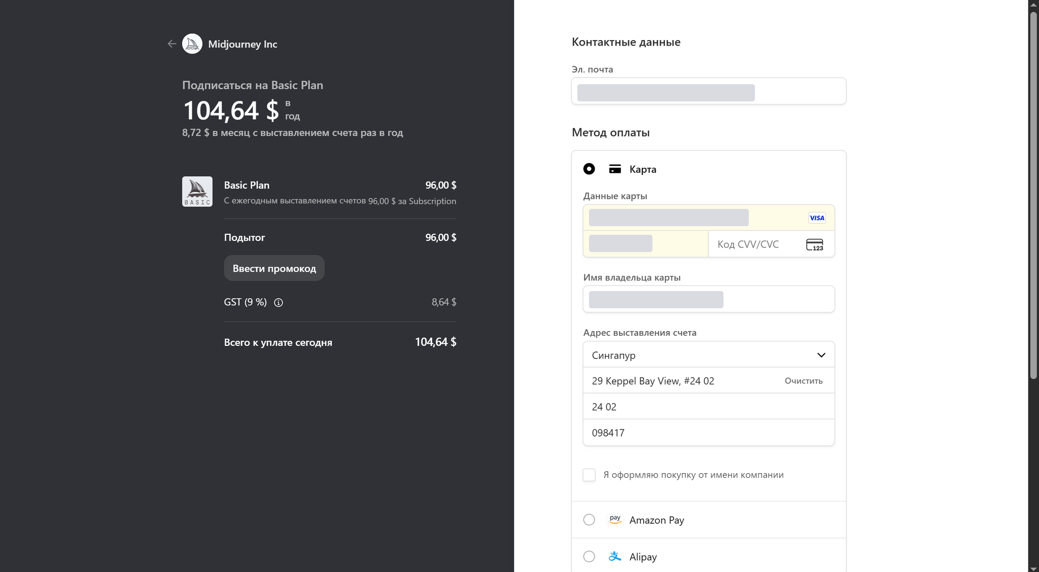Click the Я оформляю покупку от имени компании label
This screenshot has width=1039, height=572.
click(x=694, y=475)
